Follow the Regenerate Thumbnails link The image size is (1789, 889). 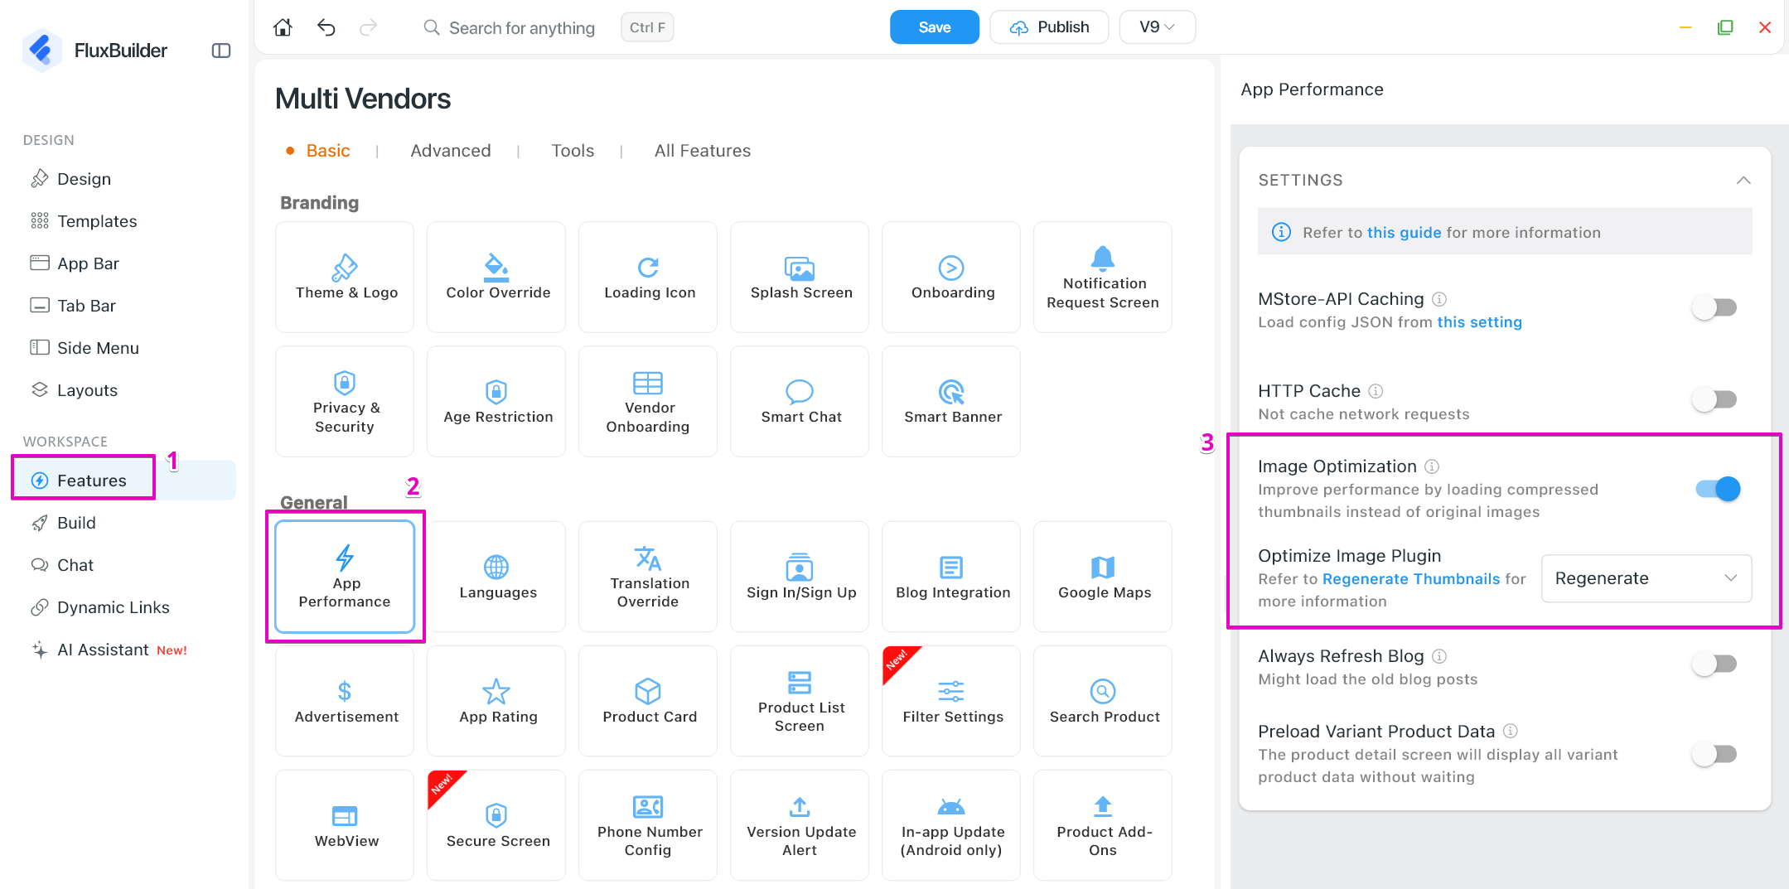(1411, 579)
